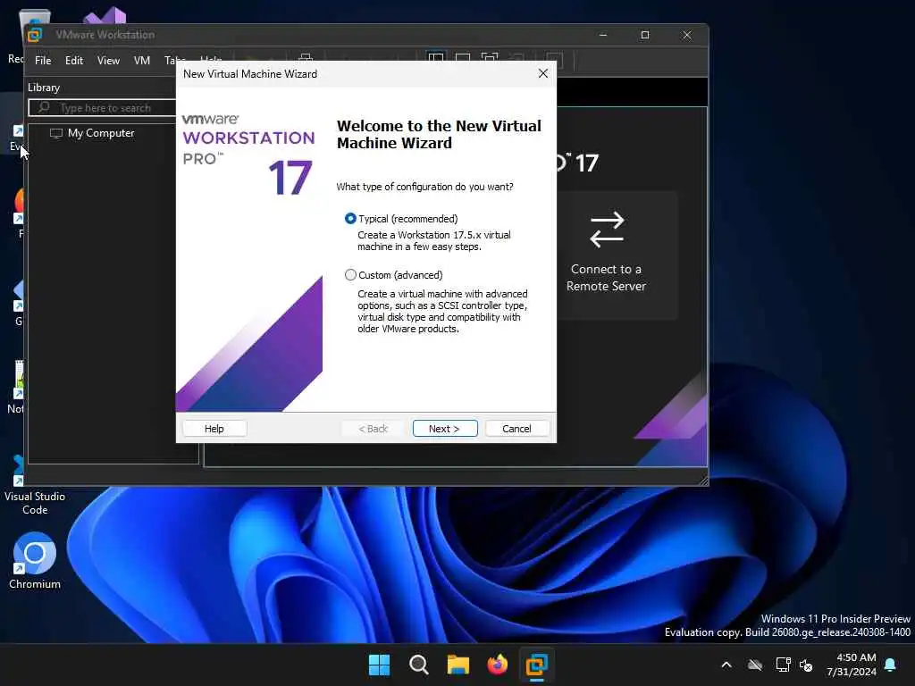
Task: Click the VMware Workstation taskbar icon
Action: pyautogui.click(x=536, y=665)
